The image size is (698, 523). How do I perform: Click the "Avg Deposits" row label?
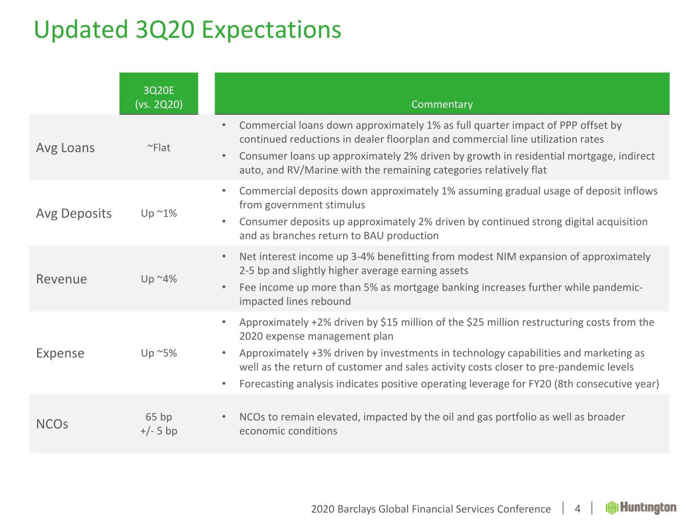74,213
